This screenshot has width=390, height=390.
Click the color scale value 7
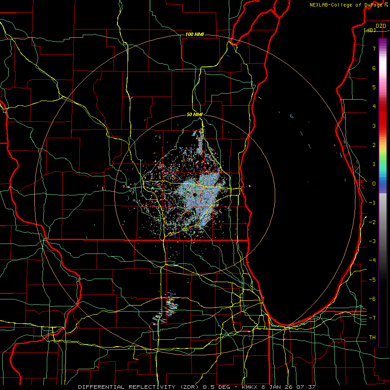pos(374,49)
